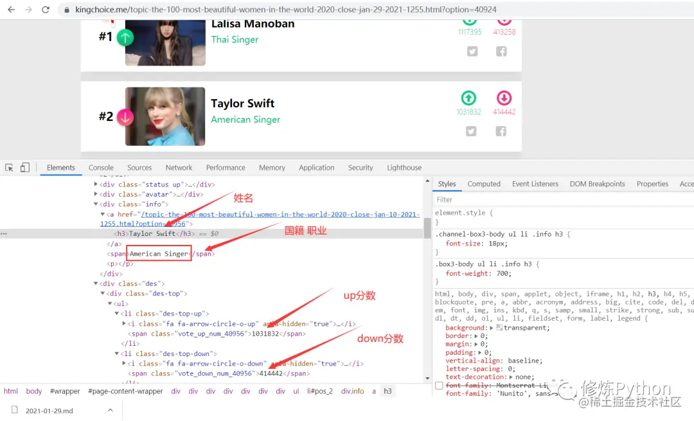Collapse the div class des node
Image resolution: width=694 pixels, height=421 pixels.
(x=96, y=283)
